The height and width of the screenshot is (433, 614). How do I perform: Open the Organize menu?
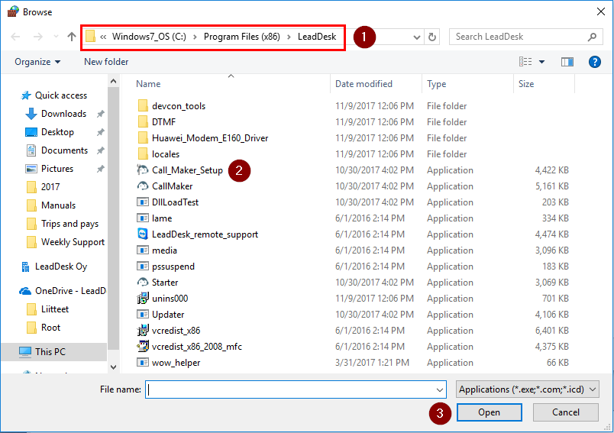(37, 62)
